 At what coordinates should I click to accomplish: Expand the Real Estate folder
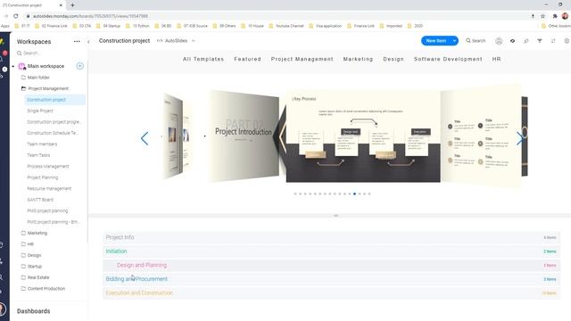(x=36, y=277)
